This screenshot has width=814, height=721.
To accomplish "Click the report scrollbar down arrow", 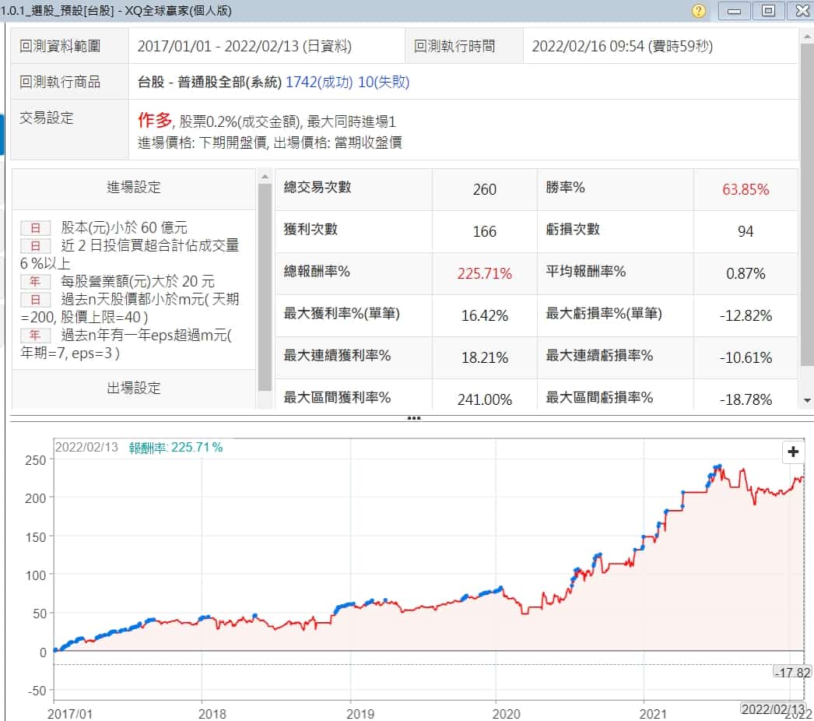I will click(x=806, y=400).
